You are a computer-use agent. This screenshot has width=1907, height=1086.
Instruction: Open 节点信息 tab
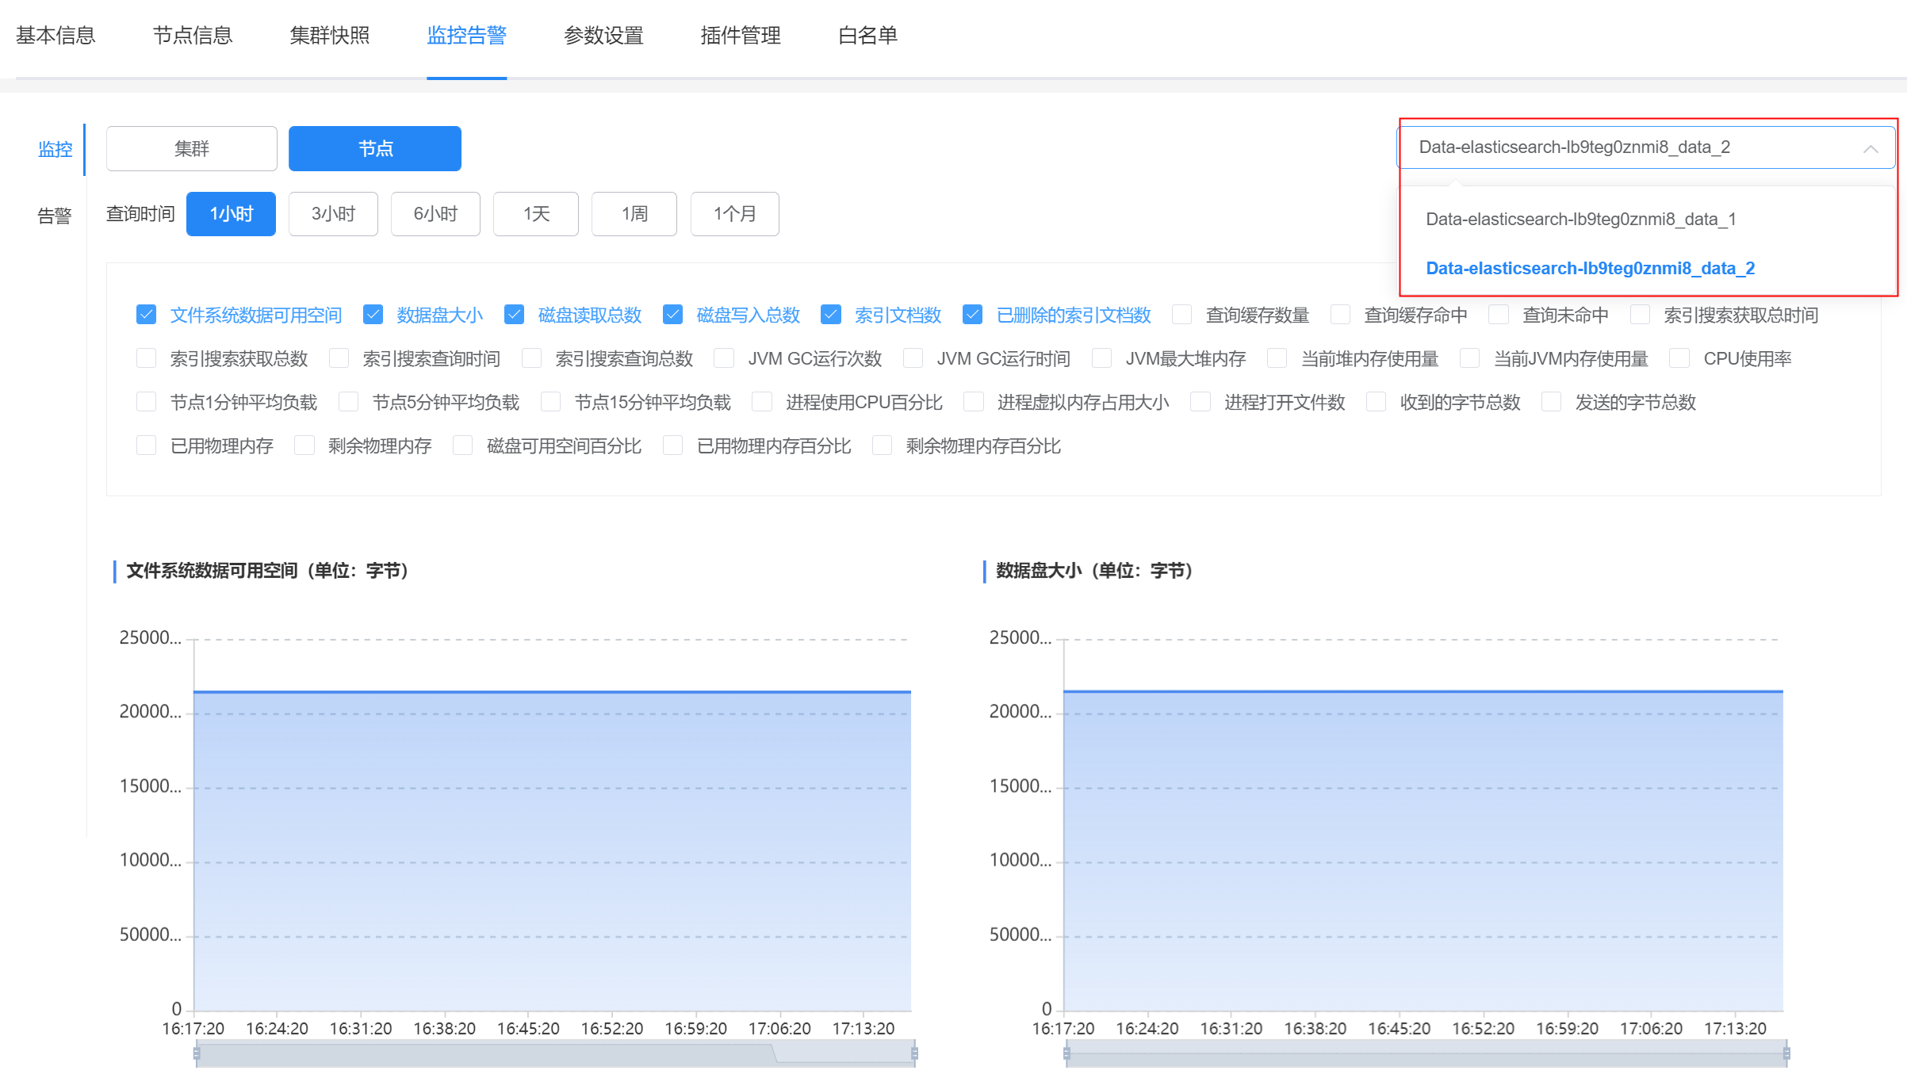(193, 36)
